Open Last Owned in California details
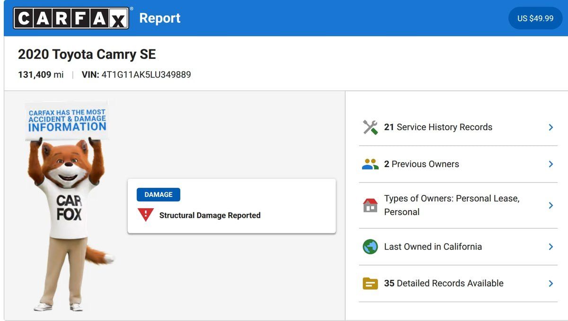The height and width of the screenshot is (321, 568). click(458, 247)
